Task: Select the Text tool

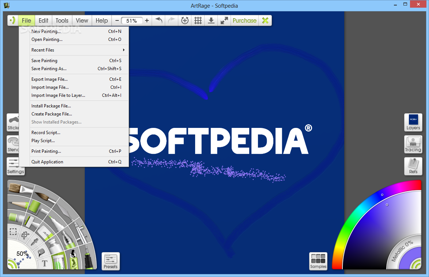Action: pyautogui.click(x=45, y=263)
